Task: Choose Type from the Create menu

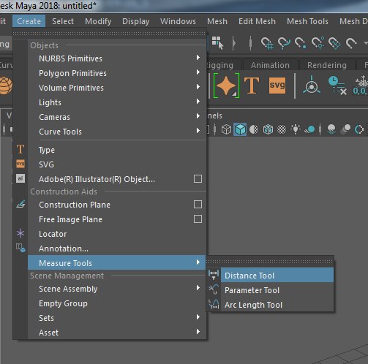Action: 117,150
